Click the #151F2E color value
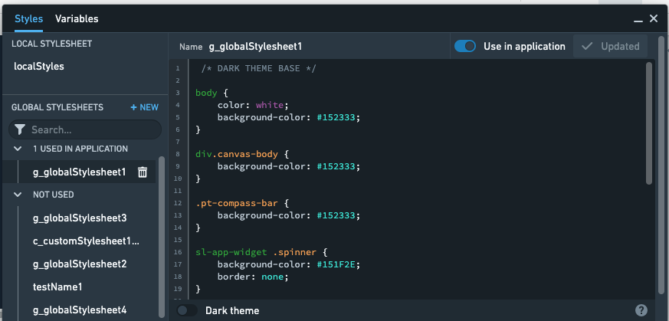 coord(336,264)
